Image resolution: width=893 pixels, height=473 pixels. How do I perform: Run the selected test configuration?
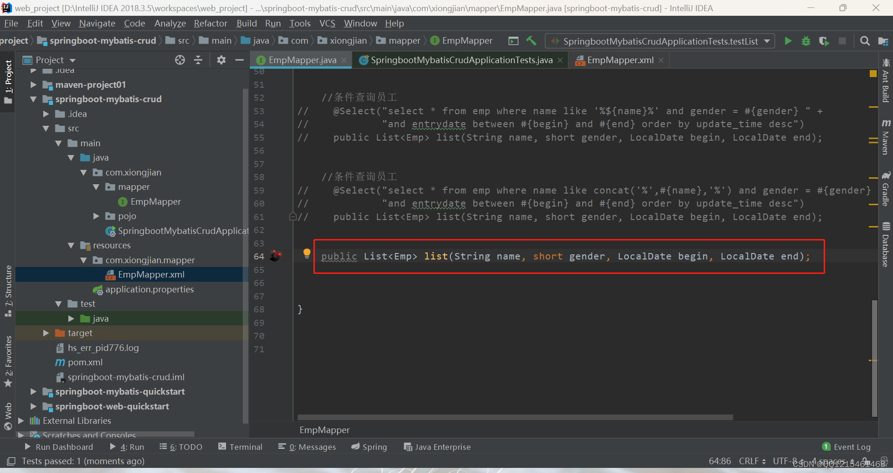point(788,41)
